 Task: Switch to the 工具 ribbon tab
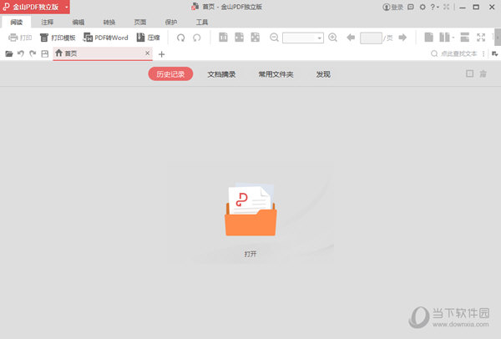(202, 22)
